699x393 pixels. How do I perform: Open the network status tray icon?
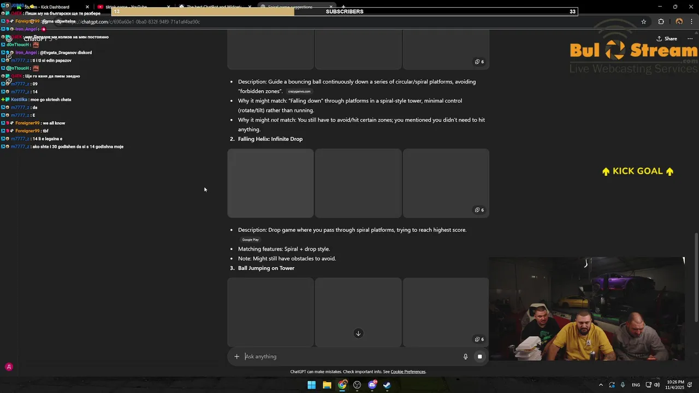pos(648,385)
